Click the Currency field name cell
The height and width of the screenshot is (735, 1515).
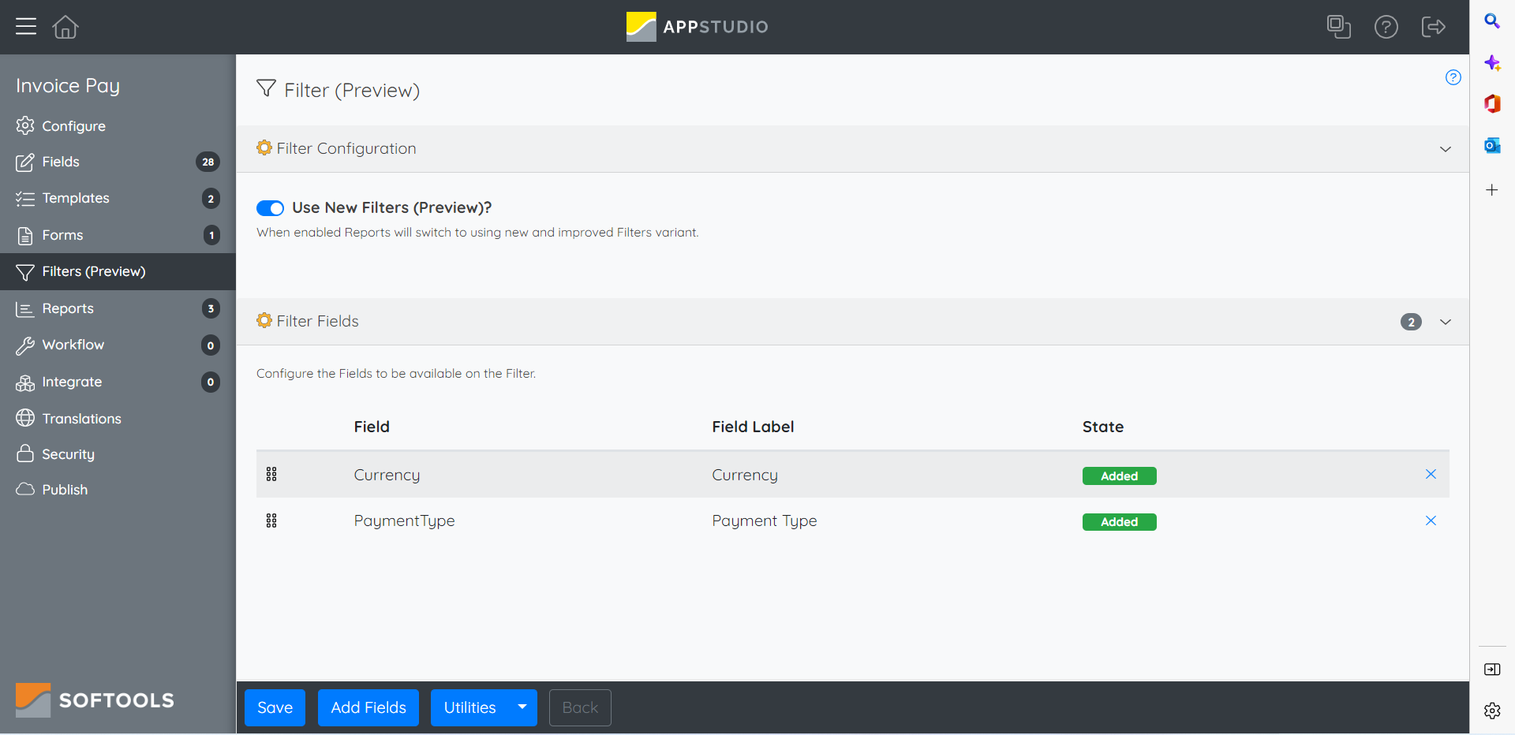[387, 475]
